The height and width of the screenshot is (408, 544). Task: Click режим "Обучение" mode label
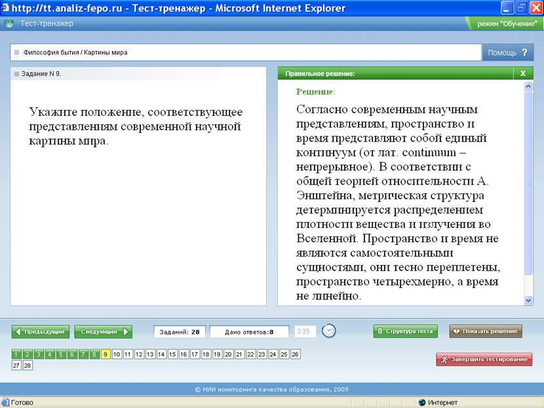tap(507, 24)
